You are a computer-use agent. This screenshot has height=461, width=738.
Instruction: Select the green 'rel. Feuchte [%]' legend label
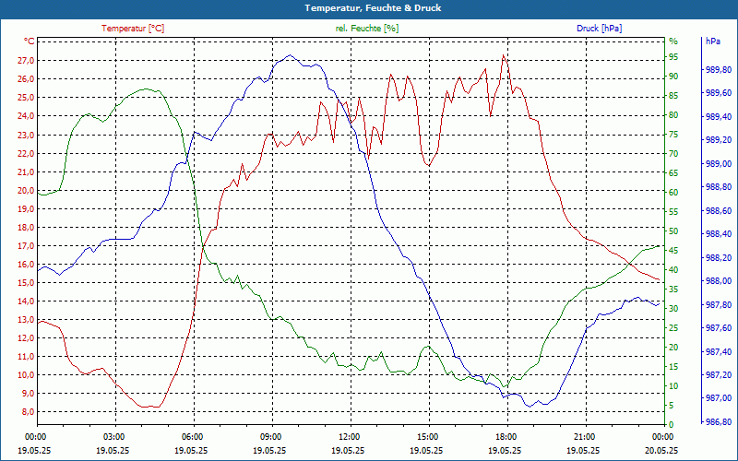[x=366, y=29]
